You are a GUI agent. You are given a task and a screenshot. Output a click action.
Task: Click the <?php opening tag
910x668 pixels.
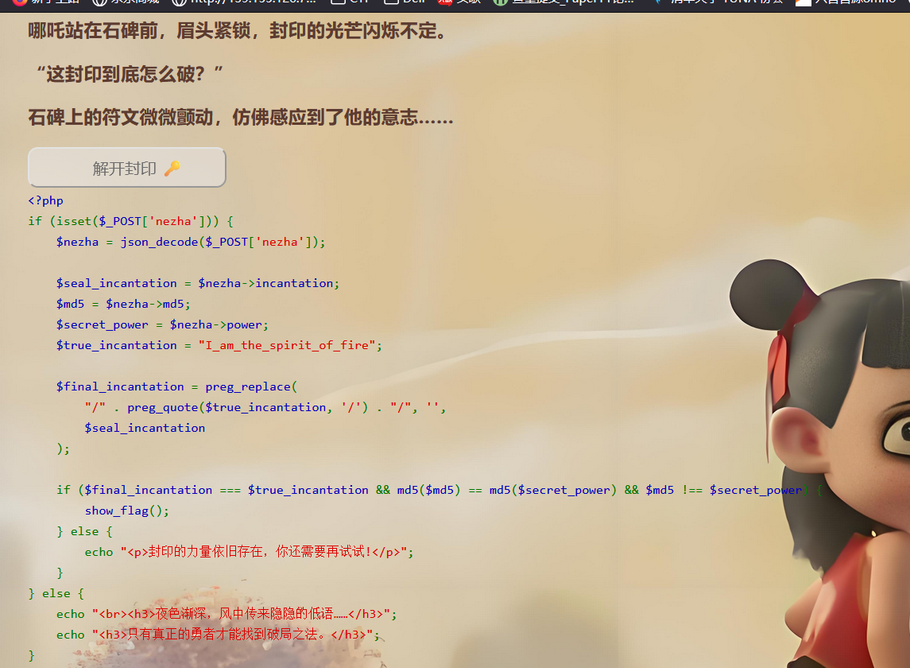coord(46,200)
